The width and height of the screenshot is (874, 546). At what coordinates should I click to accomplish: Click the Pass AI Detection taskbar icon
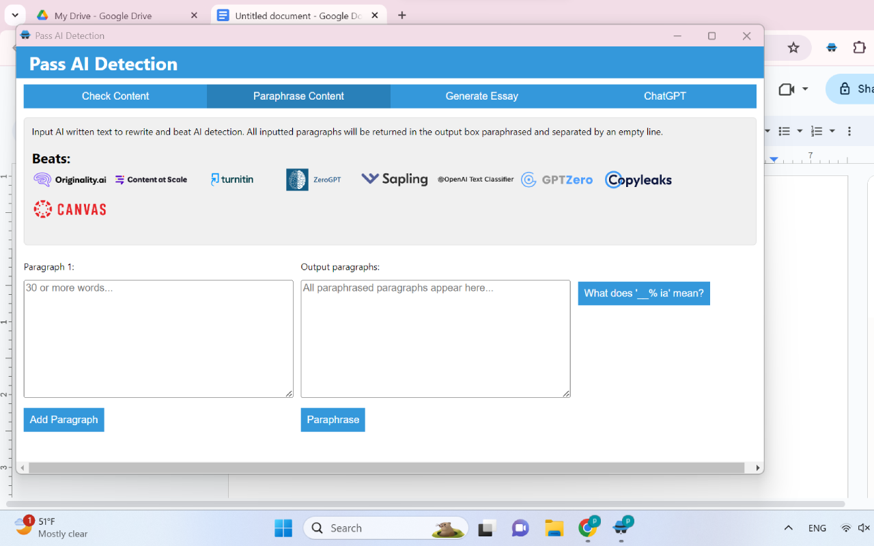[622, 527]
